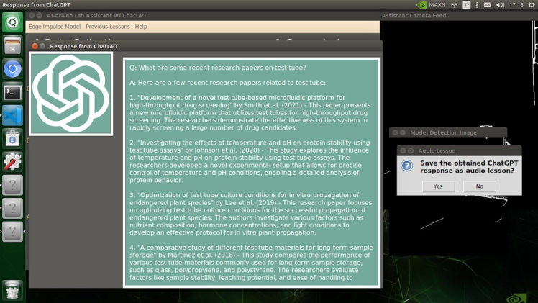Click the 17:18 clock in top panel
Viewport: 538px width, 303px height.
(x=516, y=5)
